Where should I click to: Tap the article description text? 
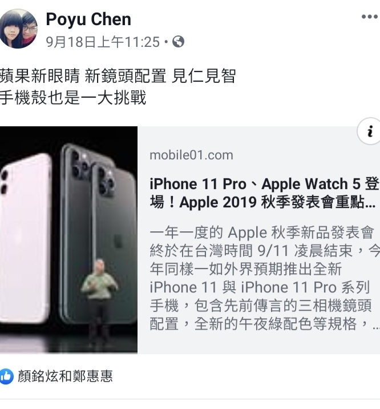coord(264,278)
